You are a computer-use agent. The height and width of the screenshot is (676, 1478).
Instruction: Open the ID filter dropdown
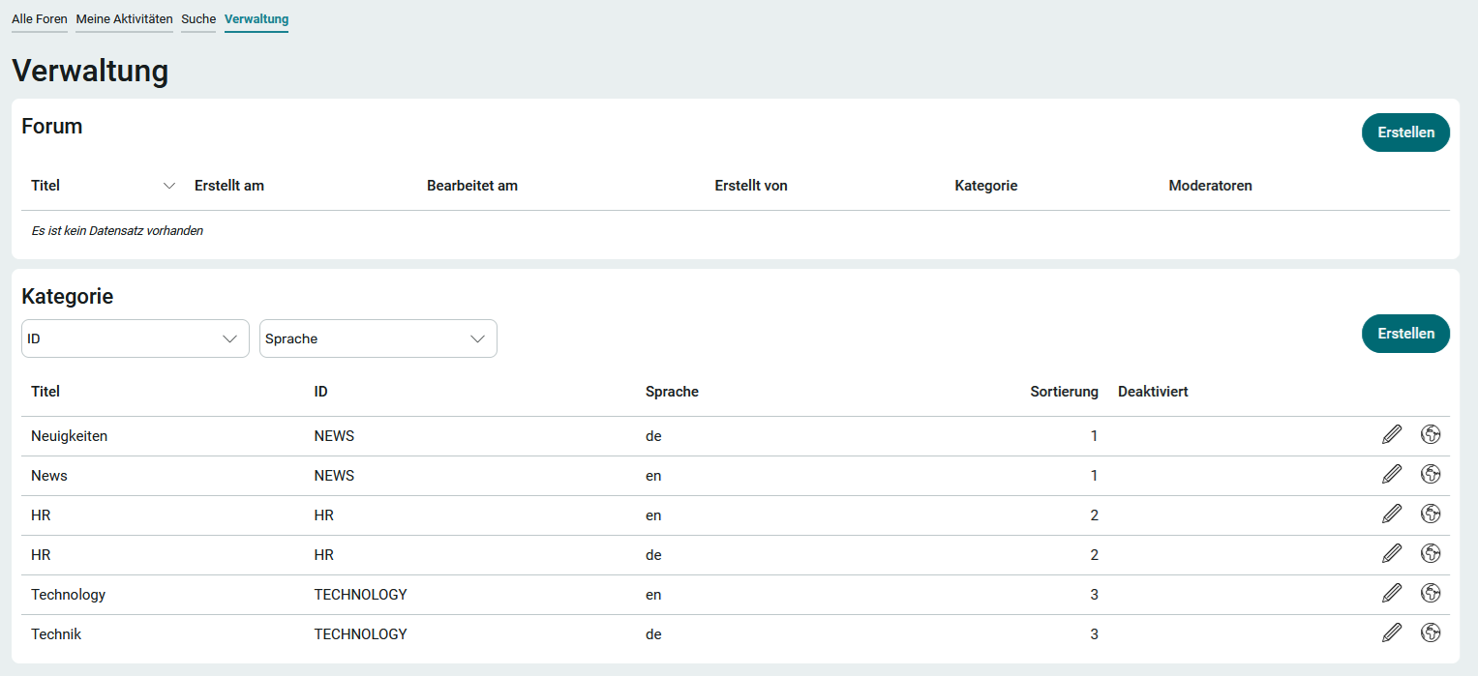coord(135,338)
